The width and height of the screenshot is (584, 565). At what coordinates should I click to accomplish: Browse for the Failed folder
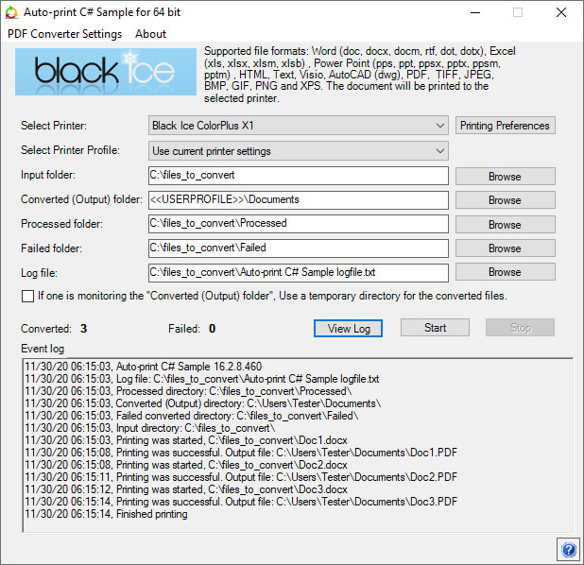[x=505, y=248]
